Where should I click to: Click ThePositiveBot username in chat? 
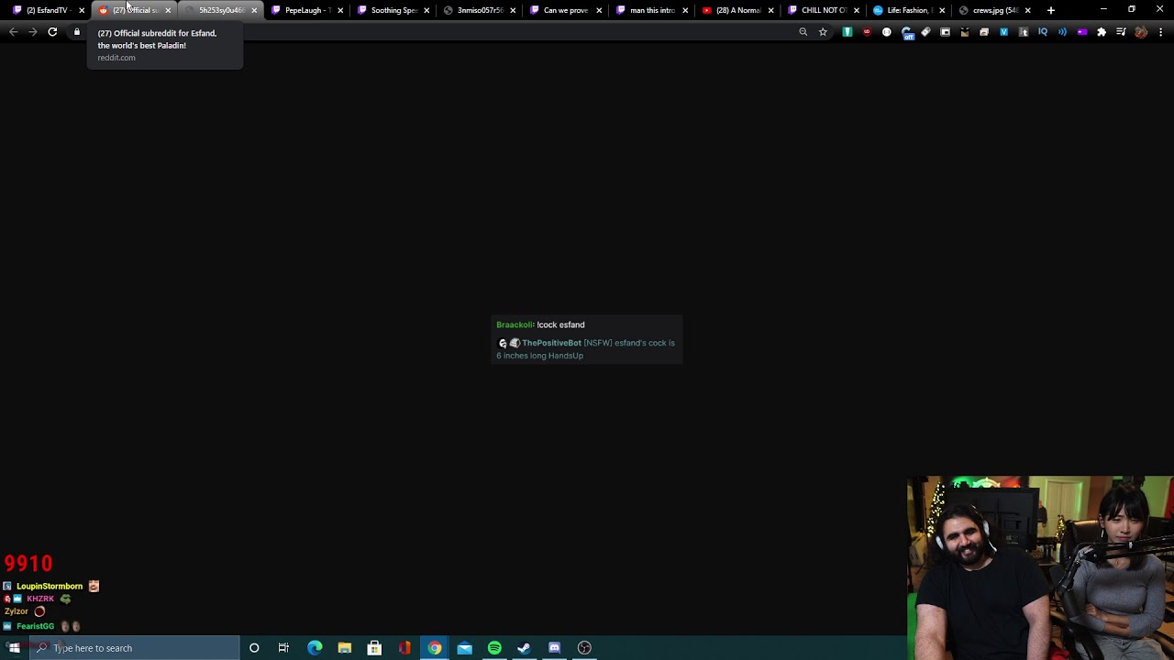click(551, 343)
